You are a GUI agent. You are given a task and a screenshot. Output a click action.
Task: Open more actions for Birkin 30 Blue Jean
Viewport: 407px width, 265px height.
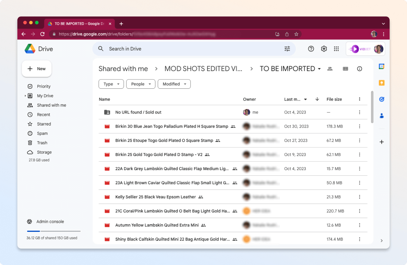pos(360,126)
